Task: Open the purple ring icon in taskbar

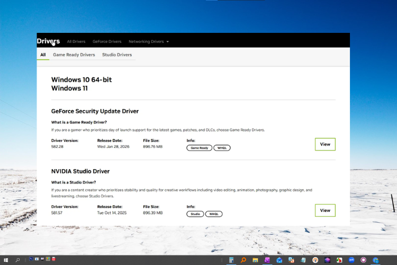Action: click(363, 260)
